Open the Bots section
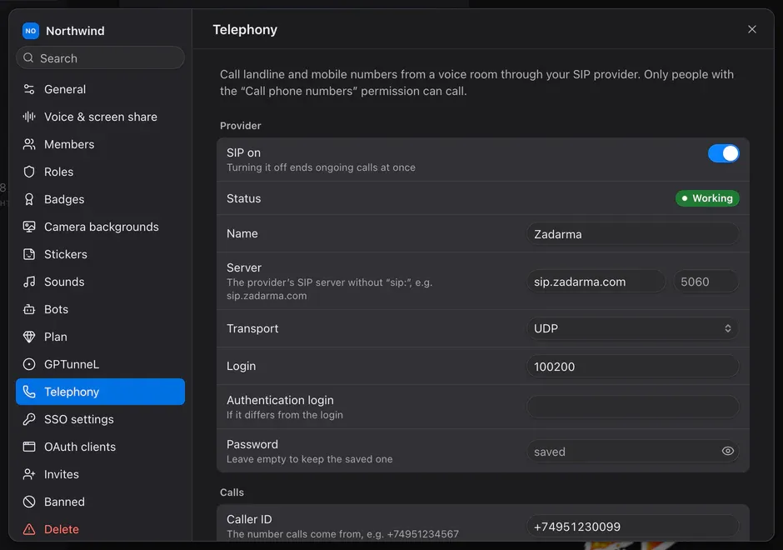This screenshot has height=550, width=783. [100, 309]
